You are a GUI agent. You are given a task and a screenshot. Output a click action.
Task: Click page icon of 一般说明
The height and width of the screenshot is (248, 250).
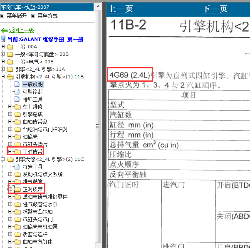(17, 84)
